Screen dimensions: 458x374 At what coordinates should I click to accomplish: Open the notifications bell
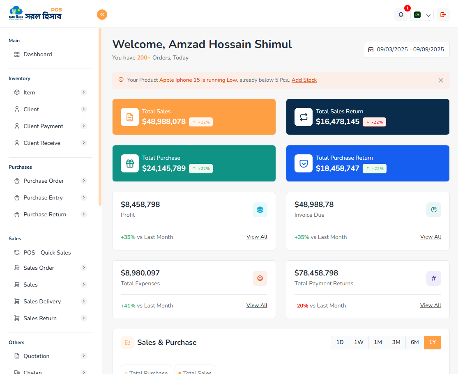click(x=400, y=14)
